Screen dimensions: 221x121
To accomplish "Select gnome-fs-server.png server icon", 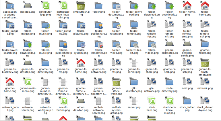I will coord(134,63).
